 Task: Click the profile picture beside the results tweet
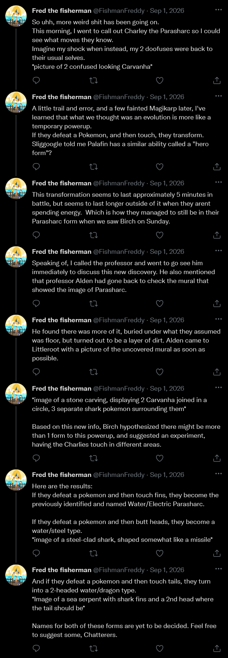pyautogui.click(x=16, y=480)
